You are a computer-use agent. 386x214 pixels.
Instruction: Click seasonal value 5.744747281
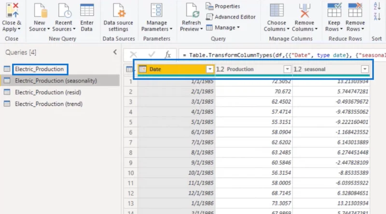(331, 91)
